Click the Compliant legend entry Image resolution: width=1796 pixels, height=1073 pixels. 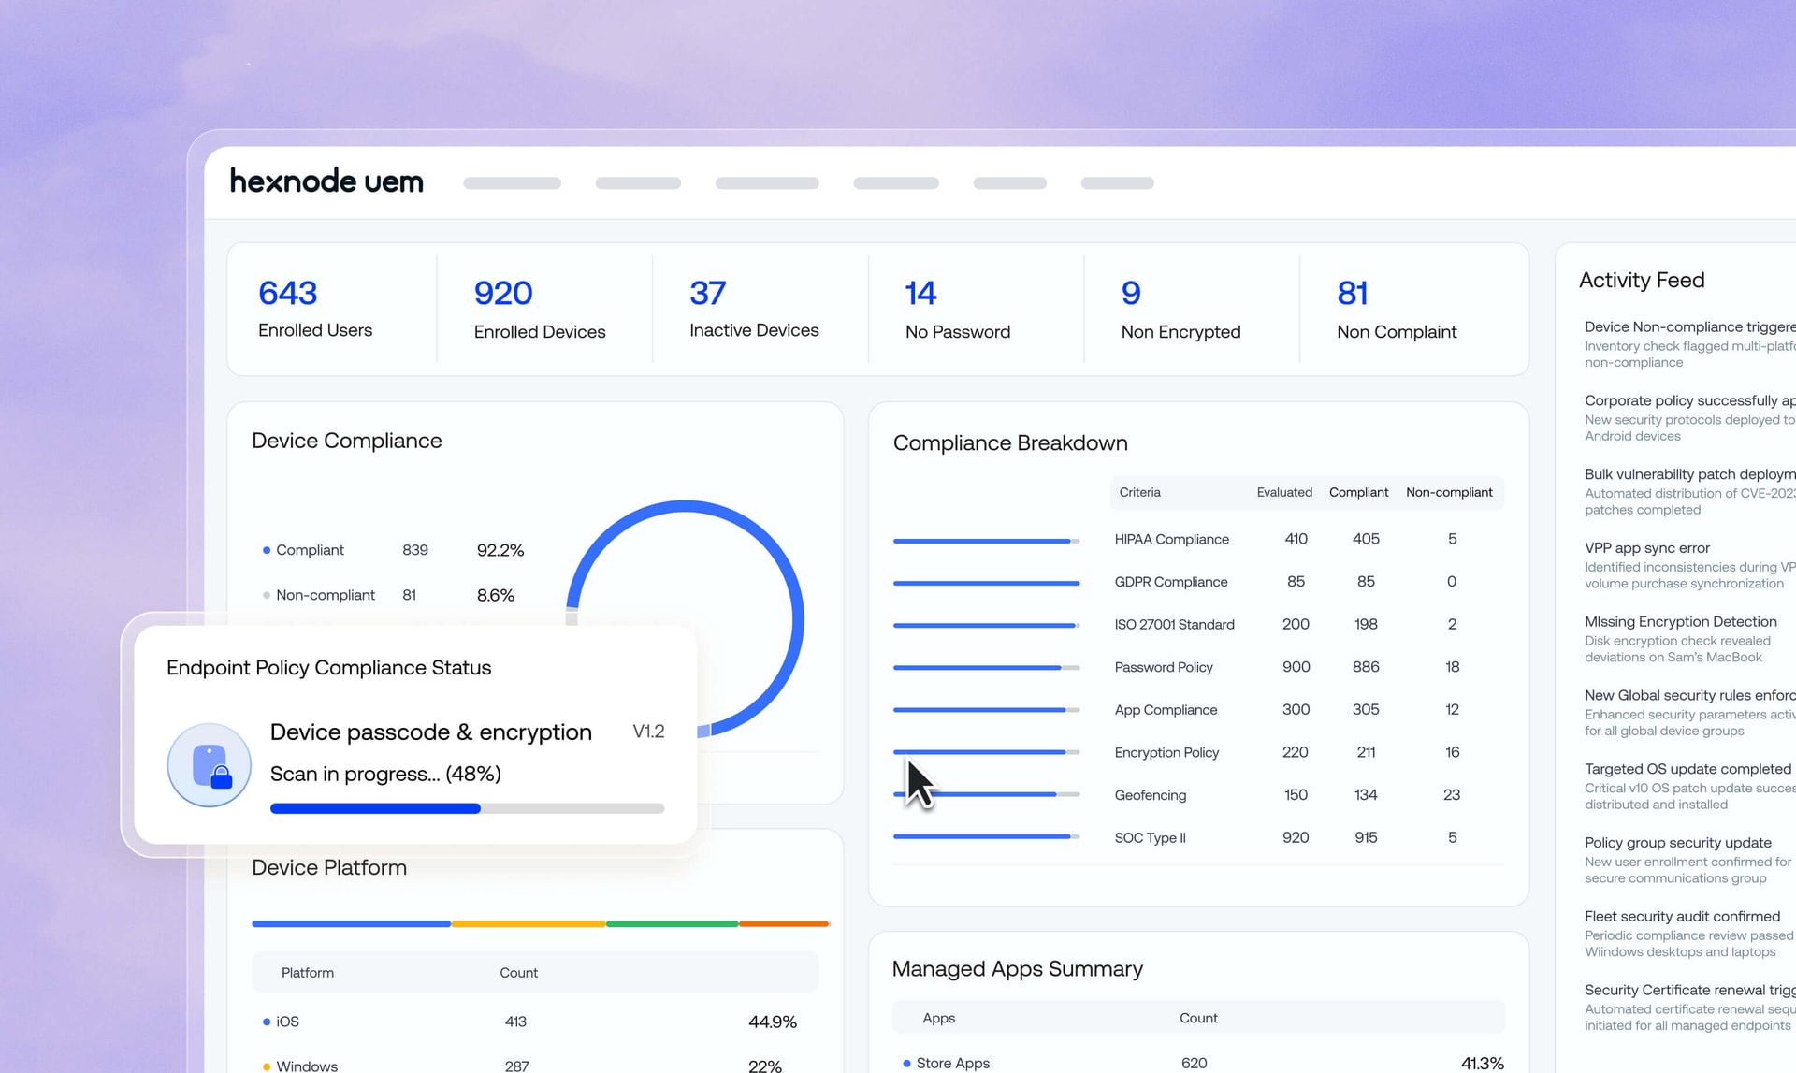tap(303, 550)
